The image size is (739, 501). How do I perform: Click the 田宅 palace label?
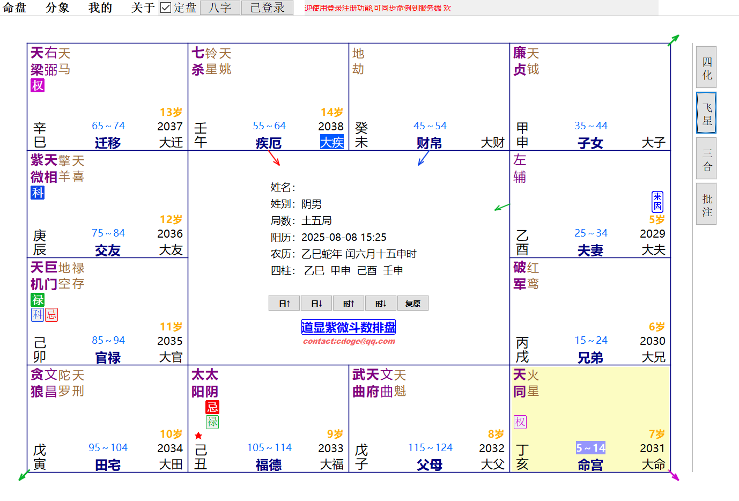(108, 465)
